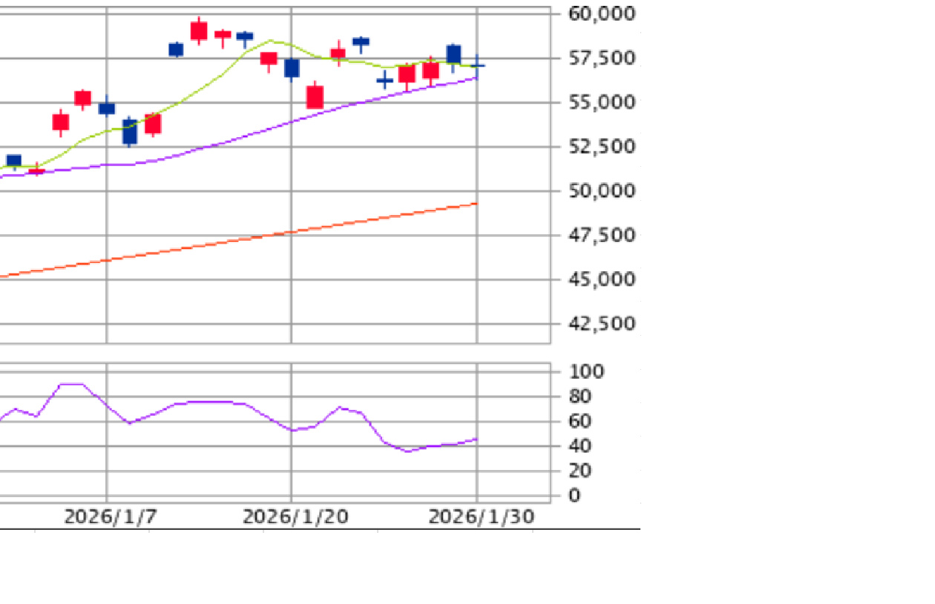Click the blue candlestick nearest the 2026/1/30 label
The width and height of the screenshot is (935, 604).
coord(454,53)
